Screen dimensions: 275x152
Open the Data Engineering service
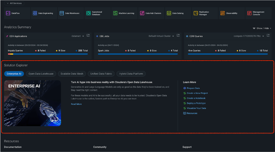[x=44, y=13]
